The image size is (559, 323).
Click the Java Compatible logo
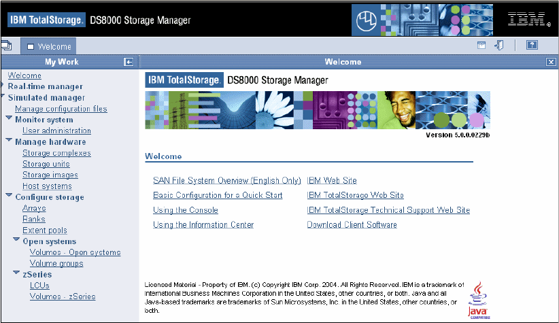coord(479,300)
